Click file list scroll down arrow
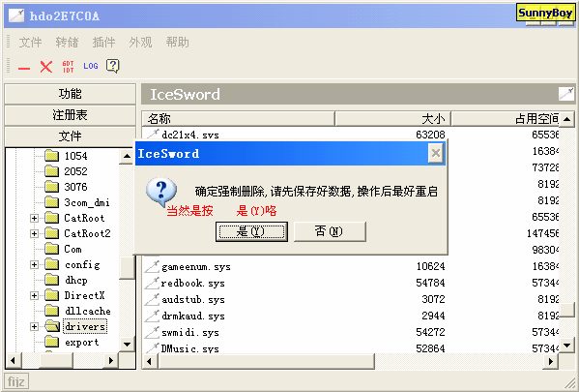This screenshot has width=579, height=392. click(566, 346)
